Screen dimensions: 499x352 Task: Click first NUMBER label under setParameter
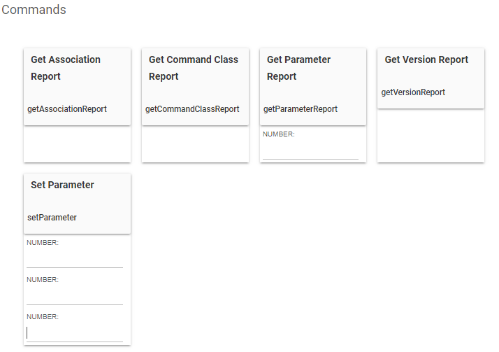43,243
